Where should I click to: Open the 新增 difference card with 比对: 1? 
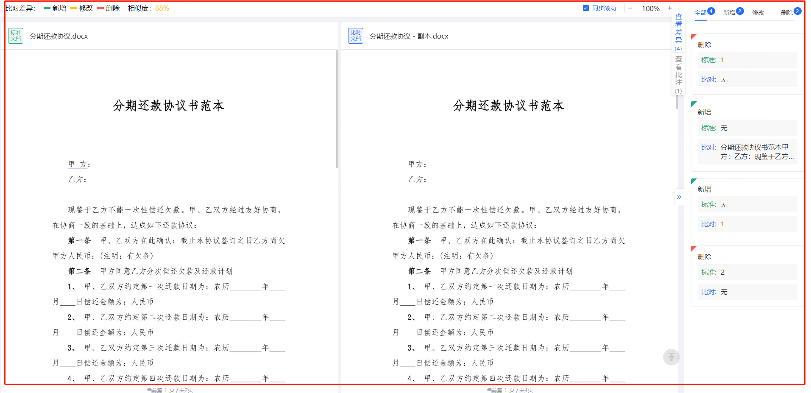click(747, 209)
